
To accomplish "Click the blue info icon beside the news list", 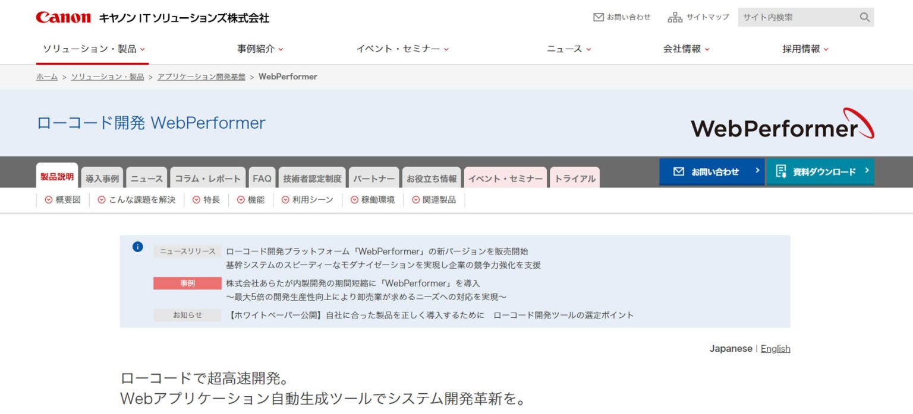I will point(137,246).
